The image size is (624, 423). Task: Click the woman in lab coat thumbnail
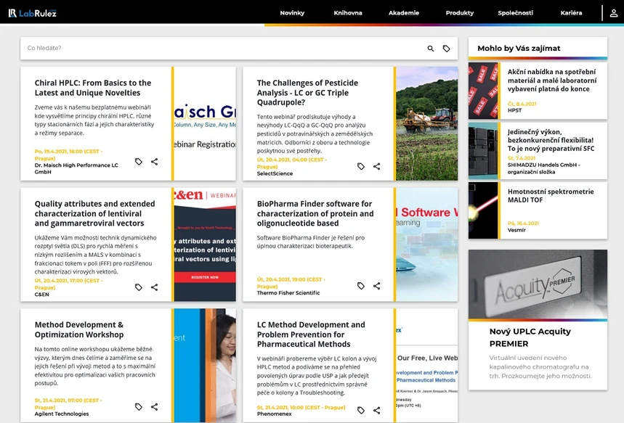205,366
